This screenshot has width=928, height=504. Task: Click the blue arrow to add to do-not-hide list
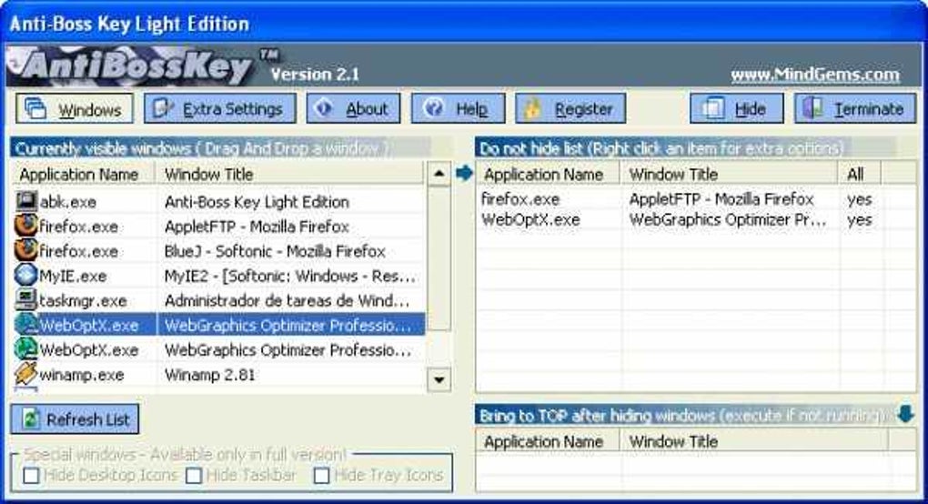click(x=465, y=173)
